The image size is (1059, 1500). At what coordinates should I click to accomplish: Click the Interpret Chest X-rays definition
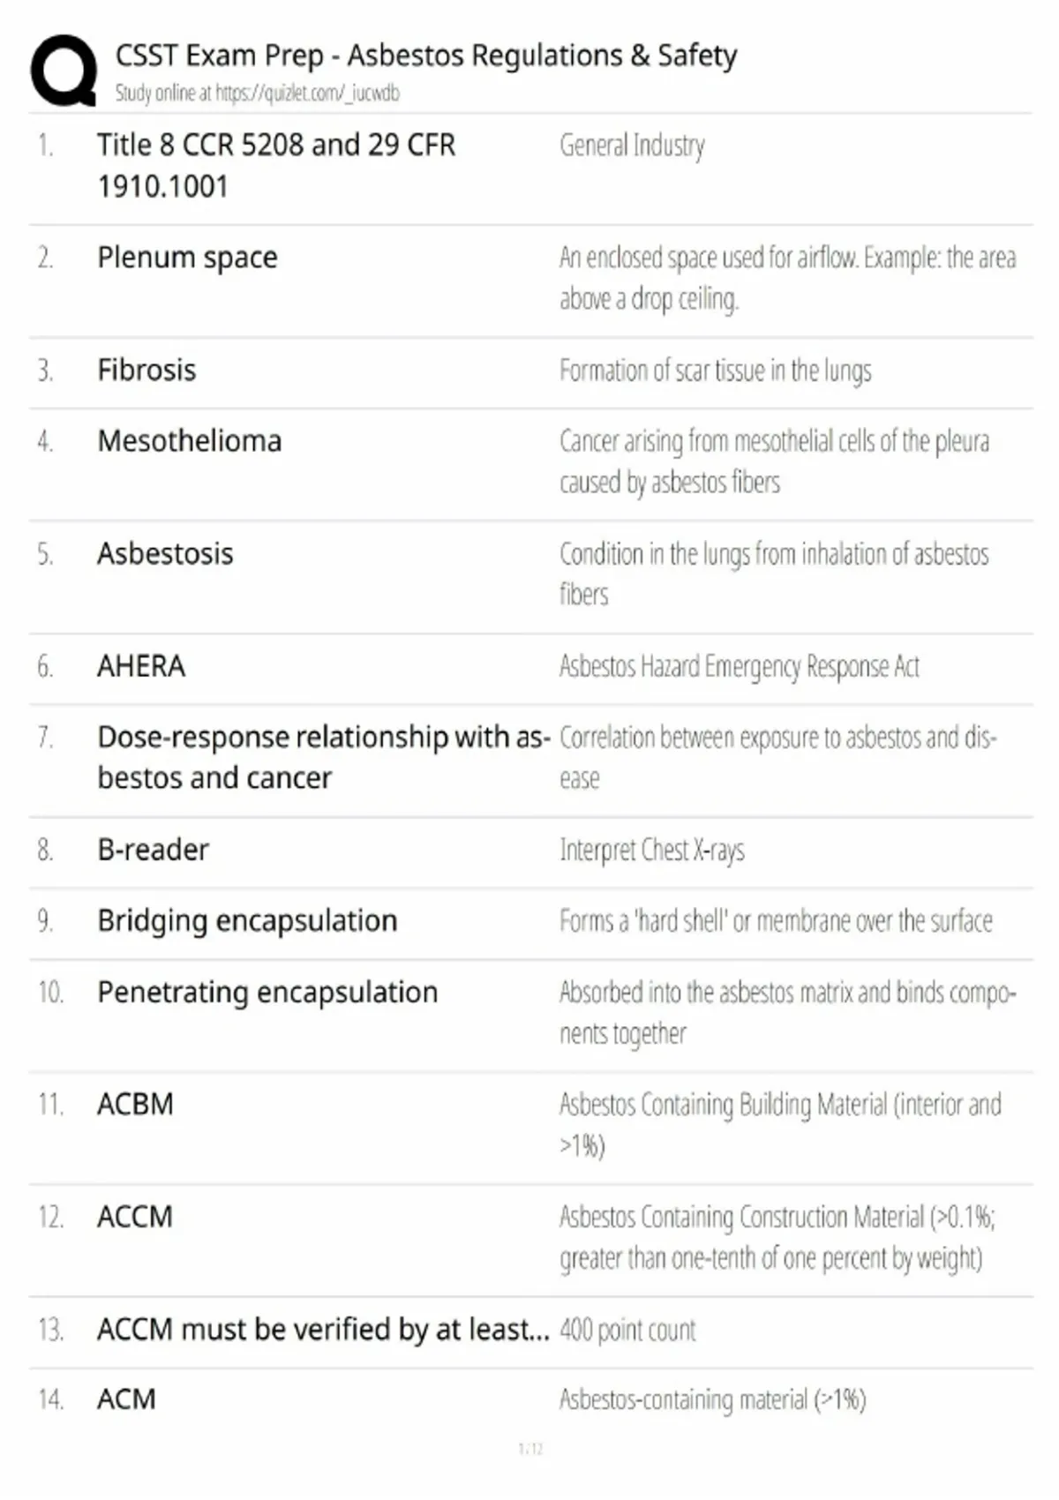(x=652, y=850)
